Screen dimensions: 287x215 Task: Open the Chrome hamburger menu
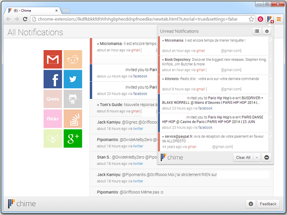tap(279, 19)
